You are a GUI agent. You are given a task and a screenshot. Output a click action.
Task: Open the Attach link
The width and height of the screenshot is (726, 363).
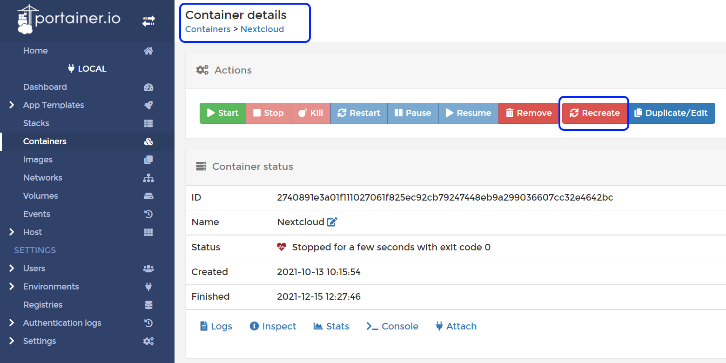coord(456,326)
